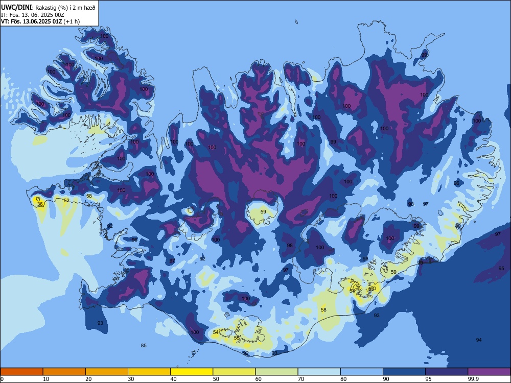Click the 'VT: Fös. 13.06.2025 01Z' line
The image size is (511, 383).
point(31,21)
